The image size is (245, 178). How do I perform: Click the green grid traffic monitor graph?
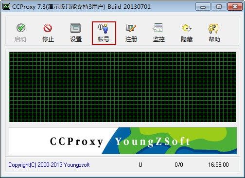122,87
